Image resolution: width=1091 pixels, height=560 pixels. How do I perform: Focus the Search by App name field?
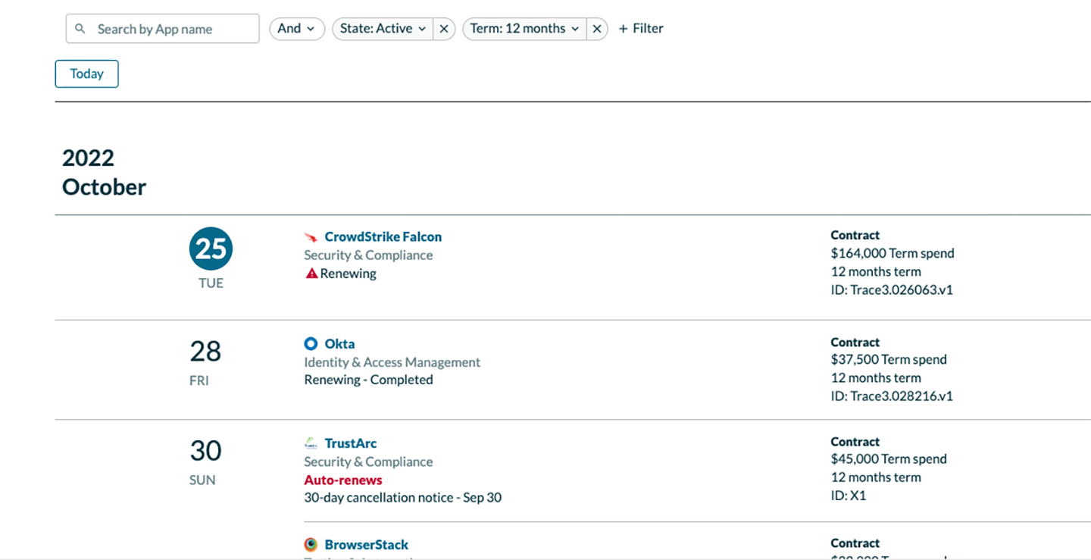(x=174, y=29)
